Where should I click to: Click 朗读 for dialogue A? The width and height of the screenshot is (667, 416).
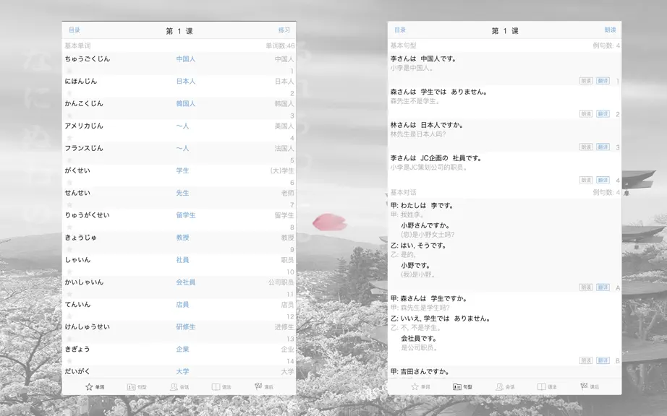(x=586, y=287)
